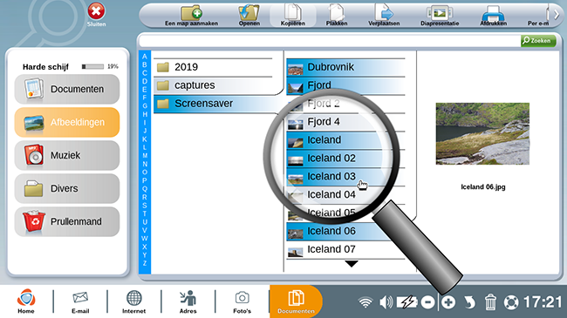Viewport: 567px width, 318px height.
Task: Click the Kopiëren toolbar icon
Action: [292, 12]
